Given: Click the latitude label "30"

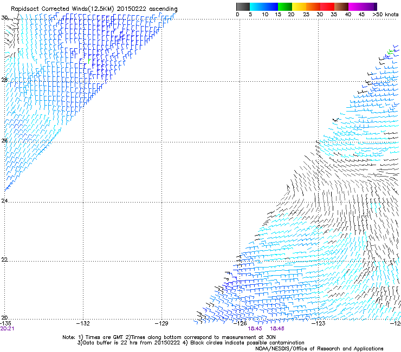Looking at the screenshot, I should 4,18.
